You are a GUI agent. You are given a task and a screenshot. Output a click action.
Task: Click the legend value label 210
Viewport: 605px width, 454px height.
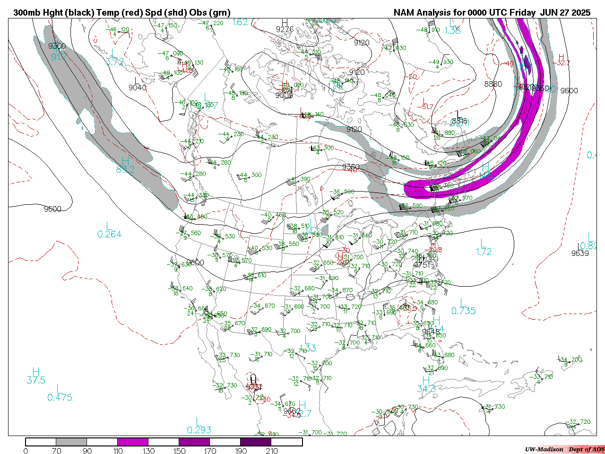272,451
